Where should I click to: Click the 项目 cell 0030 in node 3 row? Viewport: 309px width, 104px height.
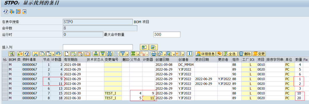[261, 74]
